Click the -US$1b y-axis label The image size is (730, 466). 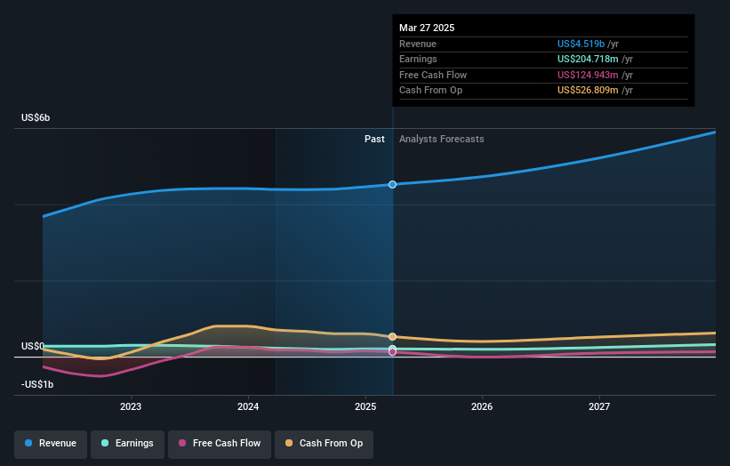pos(37,384)
